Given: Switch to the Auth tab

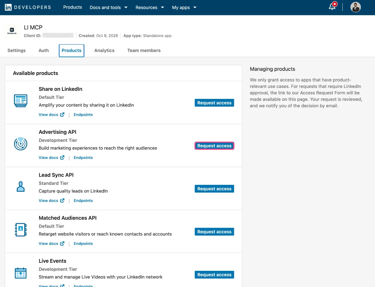Looking at the screenshot, I should tap(44, 50).
